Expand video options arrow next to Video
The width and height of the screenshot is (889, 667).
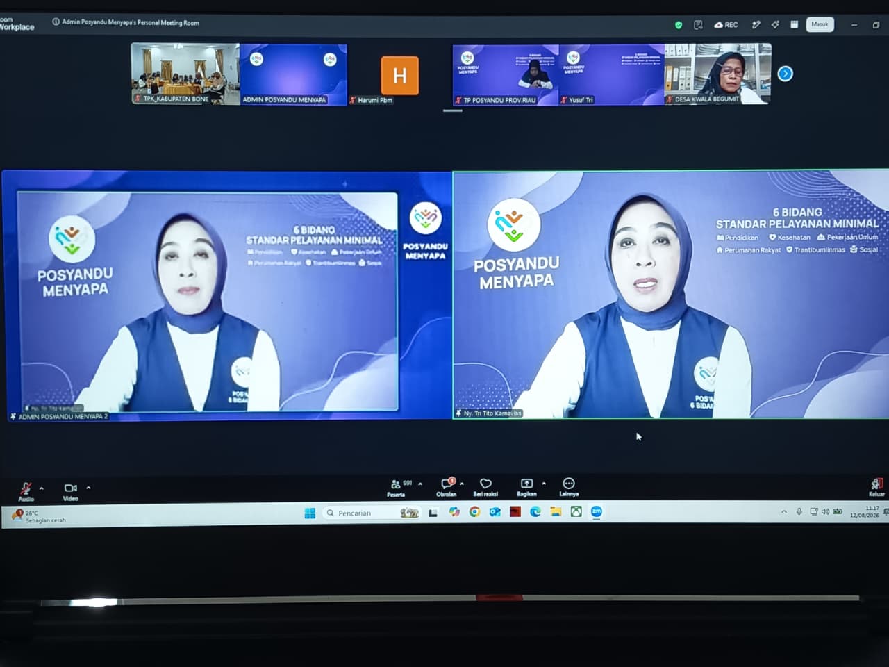click(x=88, y=488)
